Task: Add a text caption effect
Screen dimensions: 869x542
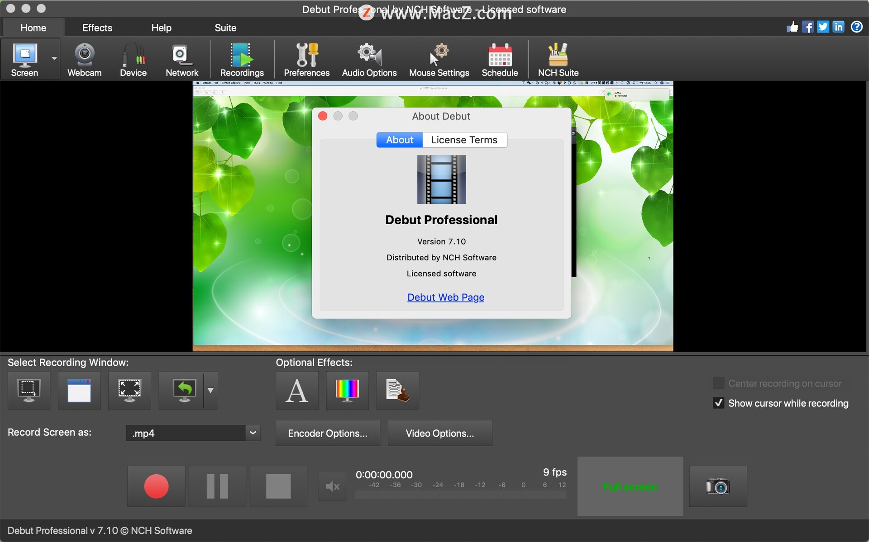Action: coord(297,391)
